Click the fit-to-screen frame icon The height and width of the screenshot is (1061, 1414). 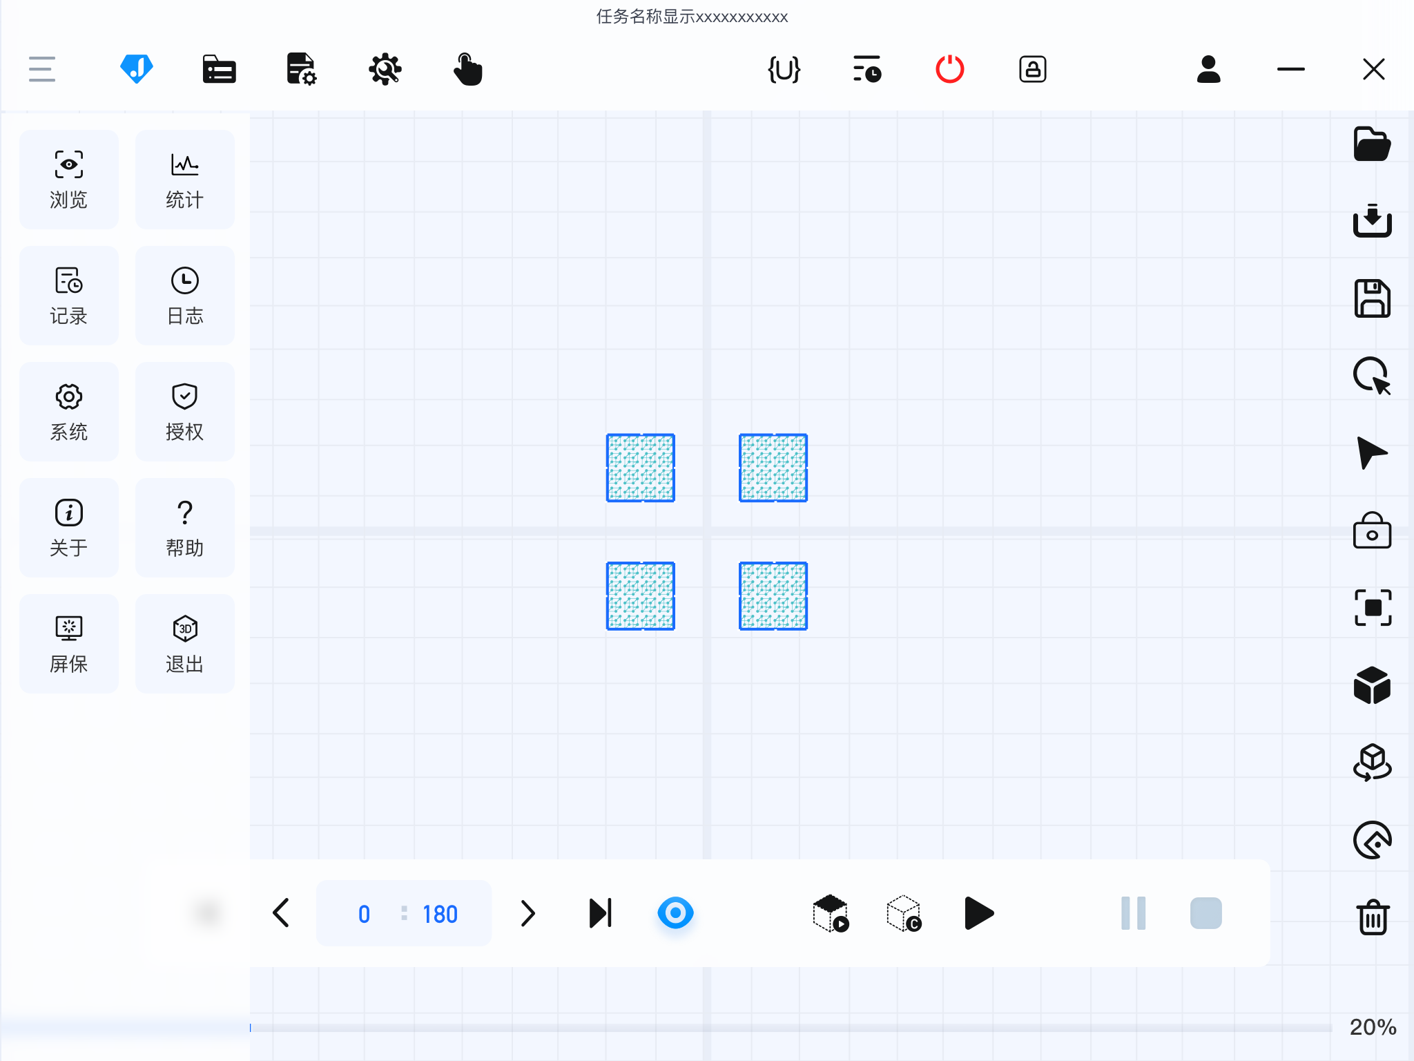[1373, 608]
